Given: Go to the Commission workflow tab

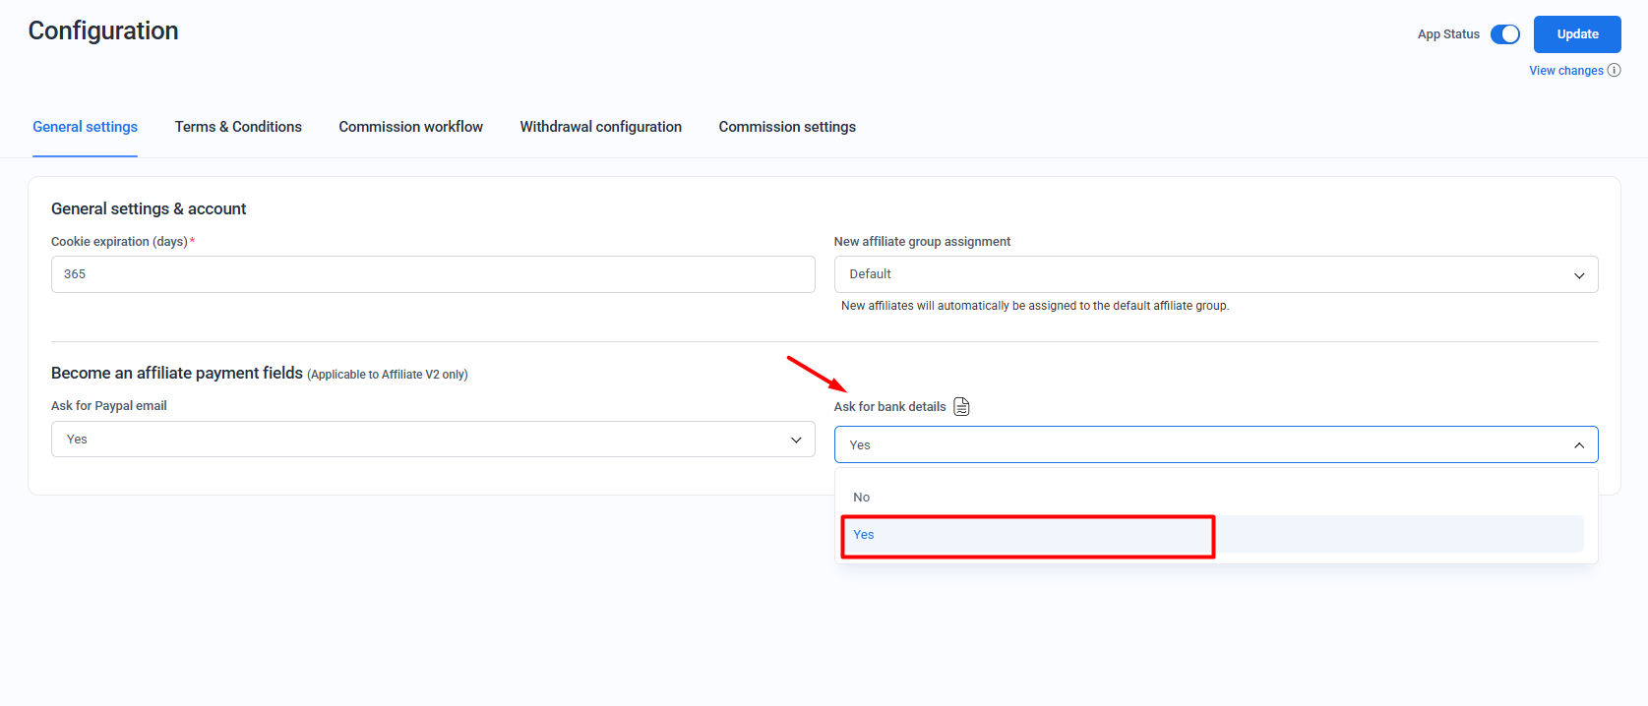Looking at the screenshot, I should [410, 127].
